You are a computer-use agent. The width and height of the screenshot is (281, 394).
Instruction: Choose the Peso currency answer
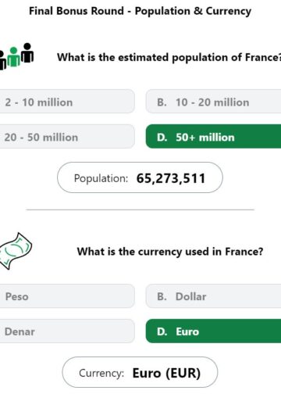click(x=67, y=296)
